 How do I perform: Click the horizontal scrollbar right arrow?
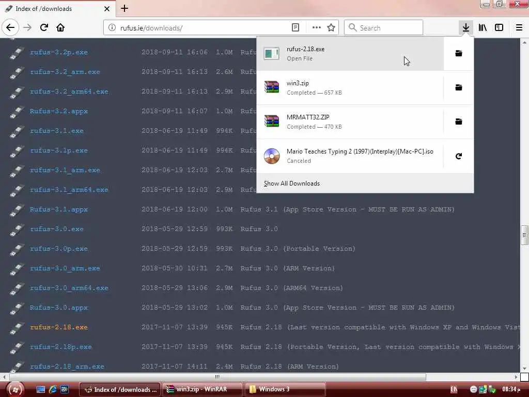point(516,377)
